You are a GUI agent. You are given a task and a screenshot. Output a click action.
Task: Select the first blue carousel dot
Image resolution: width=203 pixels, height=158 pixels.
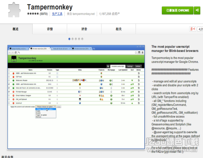pyautogui.click(x=69, y=39)
